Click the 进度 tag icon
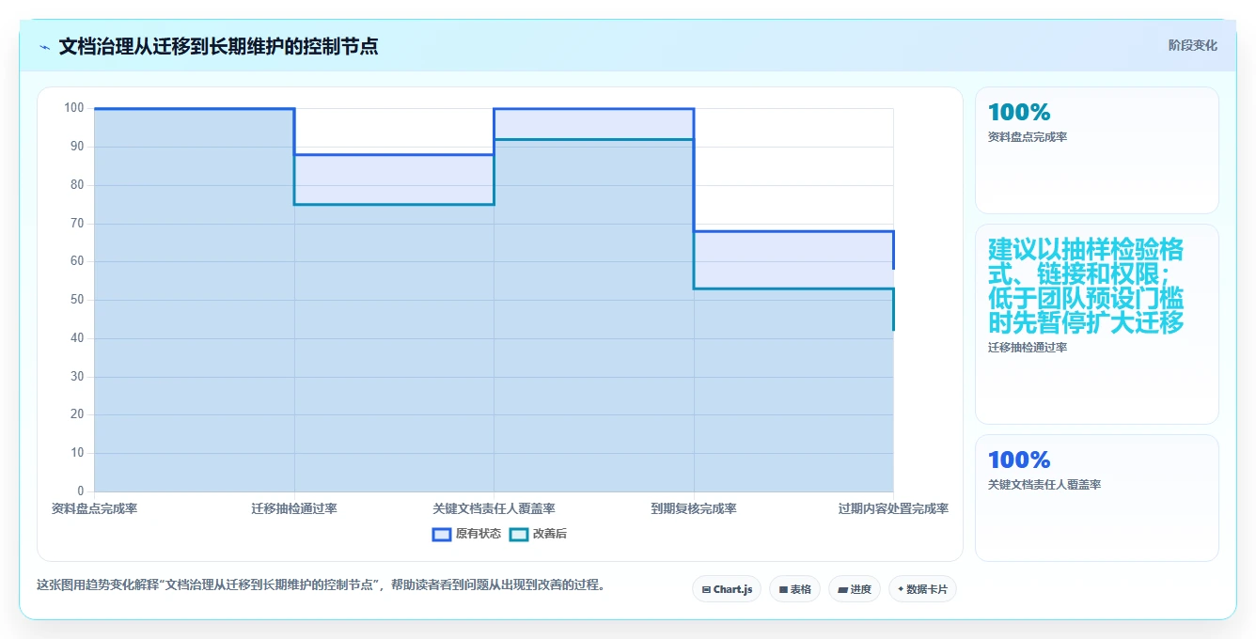 point(843,590)
